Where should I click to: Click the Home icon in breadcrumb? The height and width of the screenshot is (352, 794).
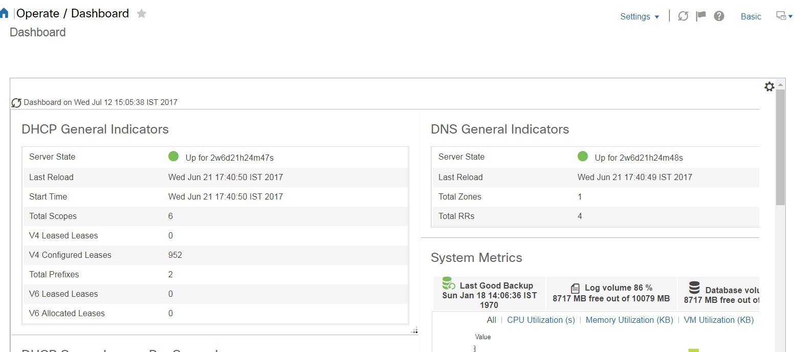[x=4, y=14]
